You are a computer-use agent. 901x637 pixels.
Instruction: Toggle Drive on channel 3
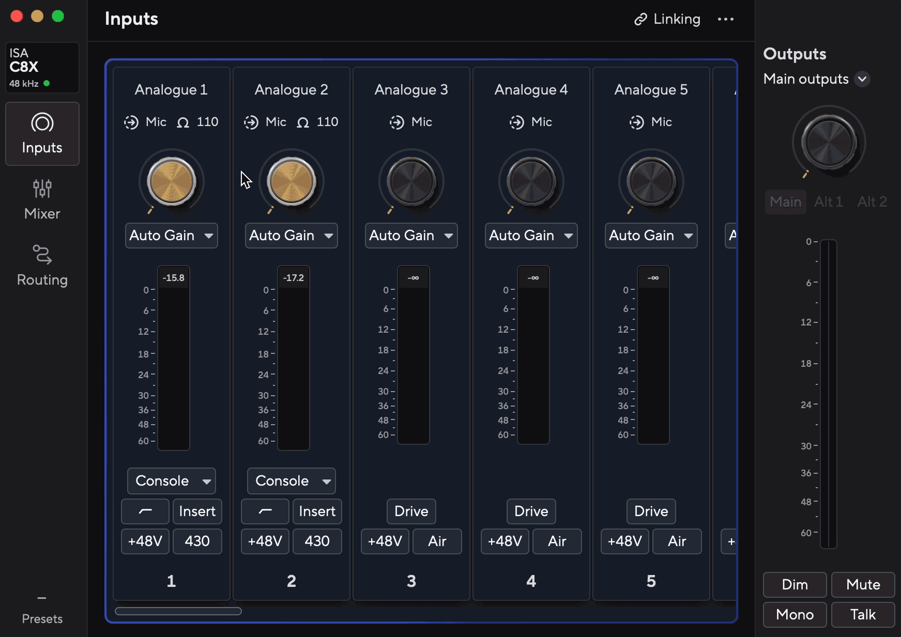411,511
